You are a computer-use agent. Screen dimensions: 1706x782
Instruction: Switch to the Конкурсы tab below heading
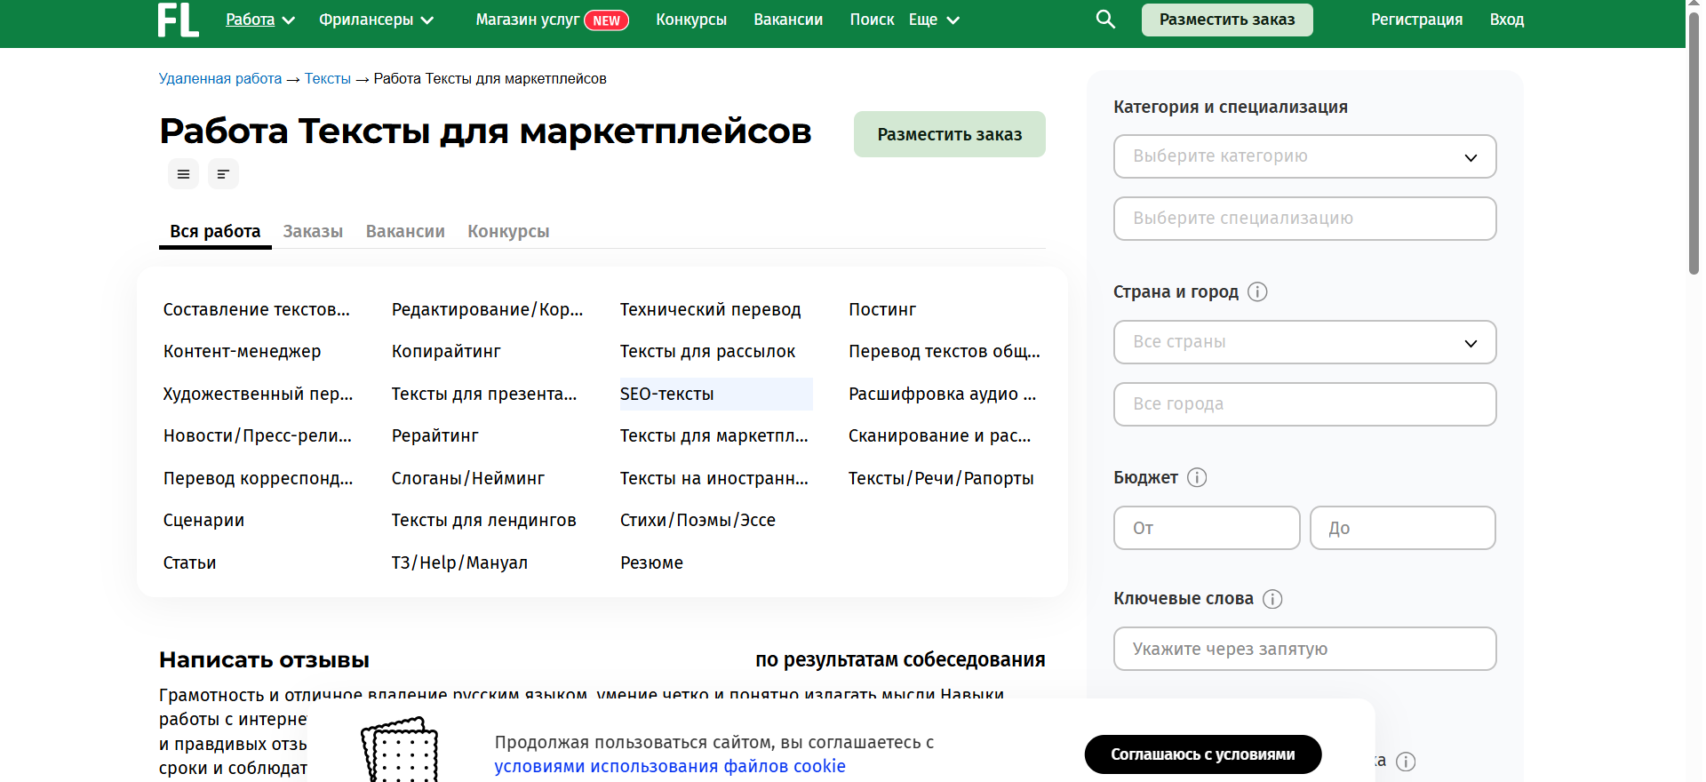point(508,231)
